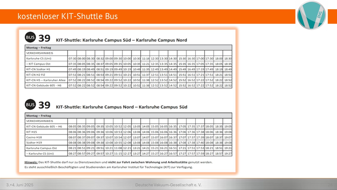Click the DVG logo in top-right corner

pyautogui.click(x=311, y=15)
